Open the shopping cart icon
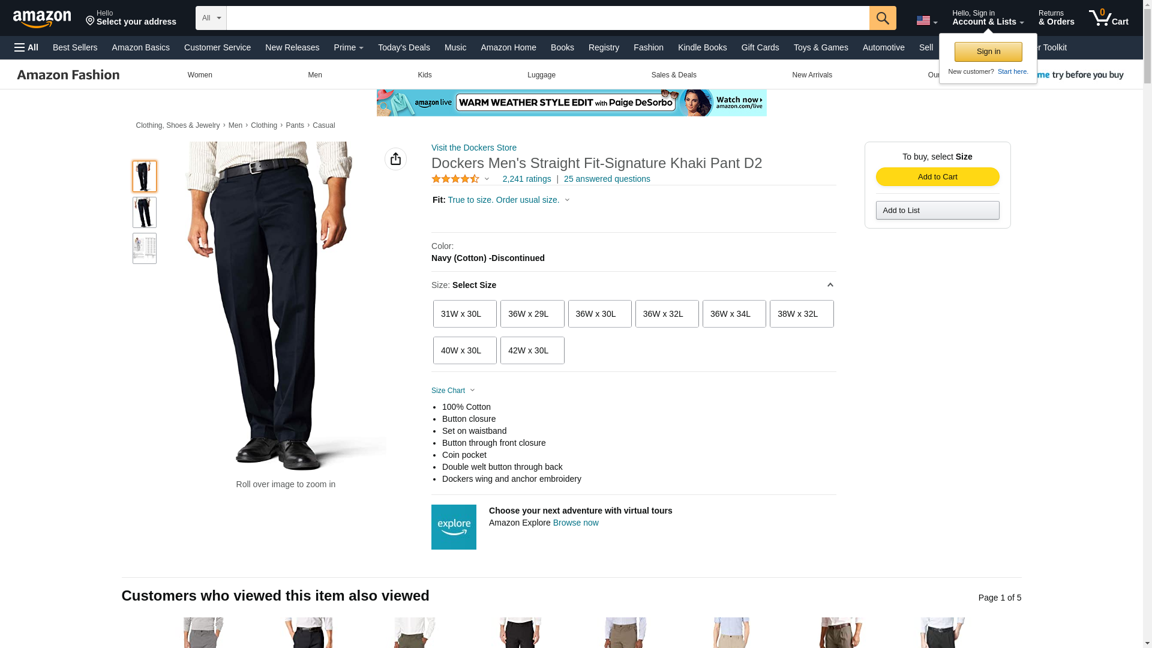 tap(1108, 18)
